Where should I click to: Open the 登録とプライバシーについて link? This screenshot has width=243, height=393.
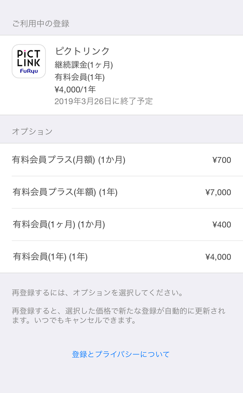tap(121, 354)
